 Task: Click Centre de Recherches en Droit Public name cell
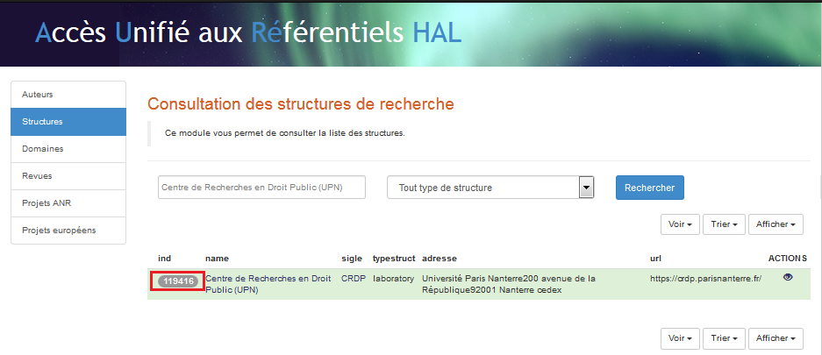(x=268, y=284)
